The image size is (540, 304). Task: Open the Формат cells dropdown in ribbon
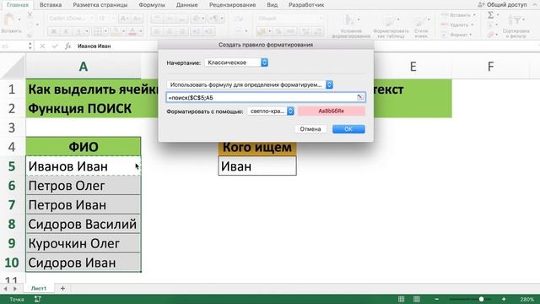point(457,35)
